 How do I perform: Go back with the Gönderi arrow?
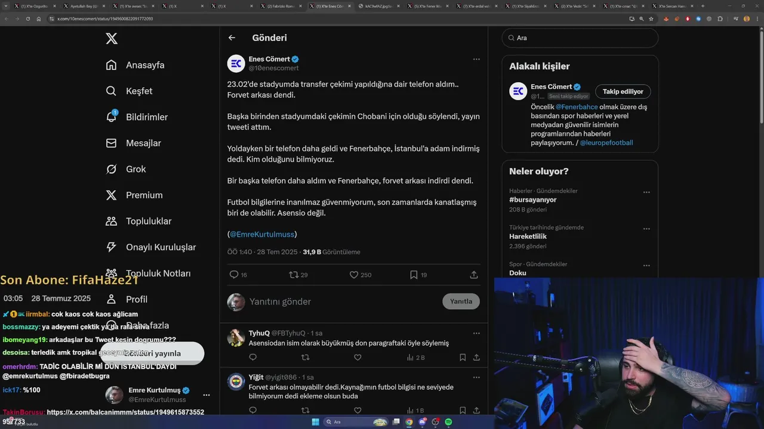[232, 38]
